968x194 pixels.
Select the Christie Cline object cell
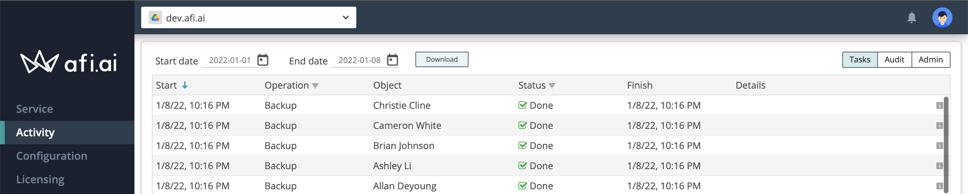(402, 105)
